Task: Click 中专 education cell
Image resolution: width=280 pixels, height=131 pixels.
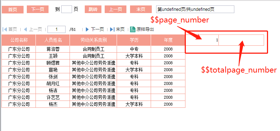Action: tap(134, 49)
